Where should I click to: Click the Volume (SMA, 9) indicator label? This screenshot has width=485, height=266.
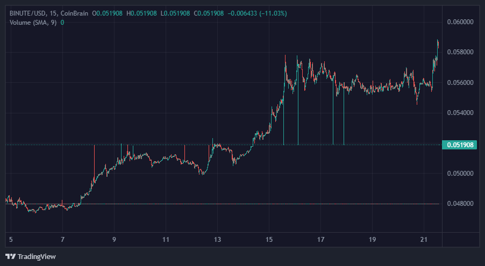tap(33, 22)
